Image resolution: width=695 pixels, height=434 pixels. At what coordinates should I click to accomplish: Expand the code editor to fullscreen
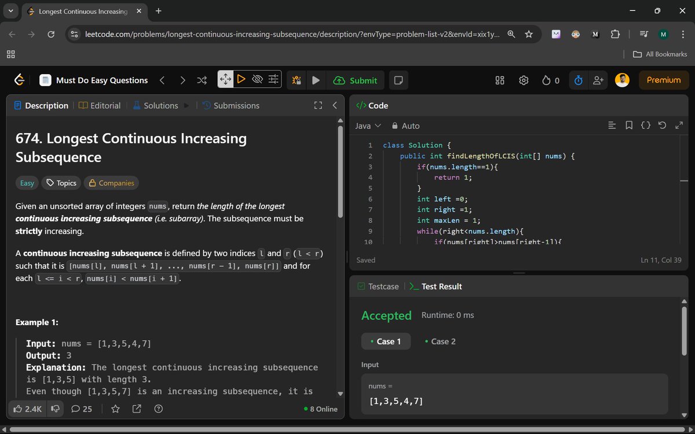(x=679, y=126)
